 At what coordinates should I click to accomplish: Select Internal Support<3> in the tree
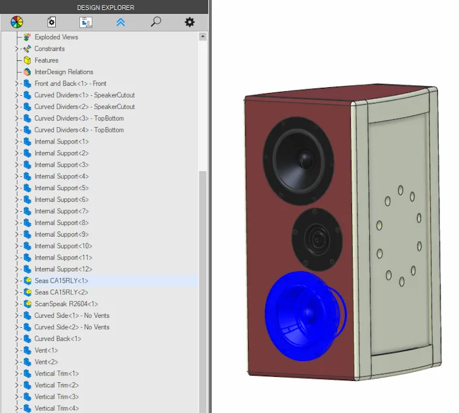tap(62, 165)
